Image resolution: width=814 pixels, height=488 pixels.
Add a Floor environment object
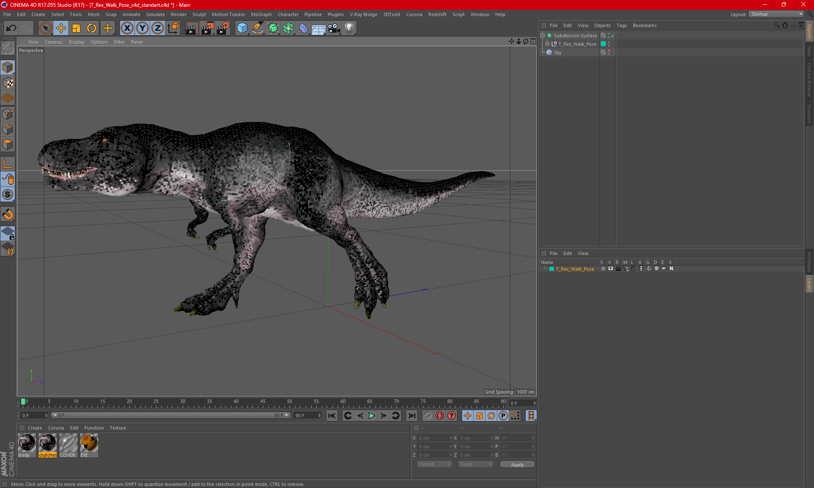coord(319,28)
